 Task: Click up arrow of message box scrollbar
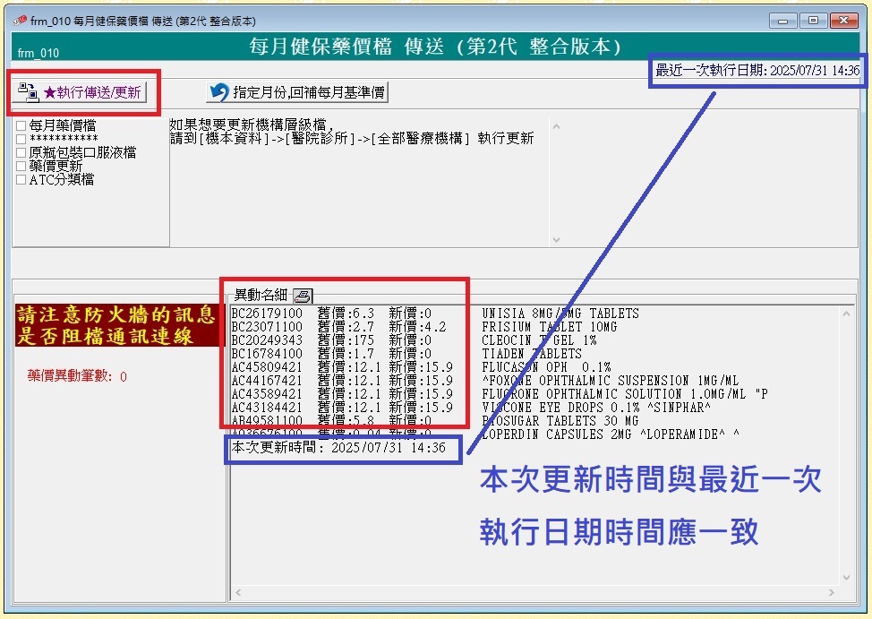(x=556, y=126)
